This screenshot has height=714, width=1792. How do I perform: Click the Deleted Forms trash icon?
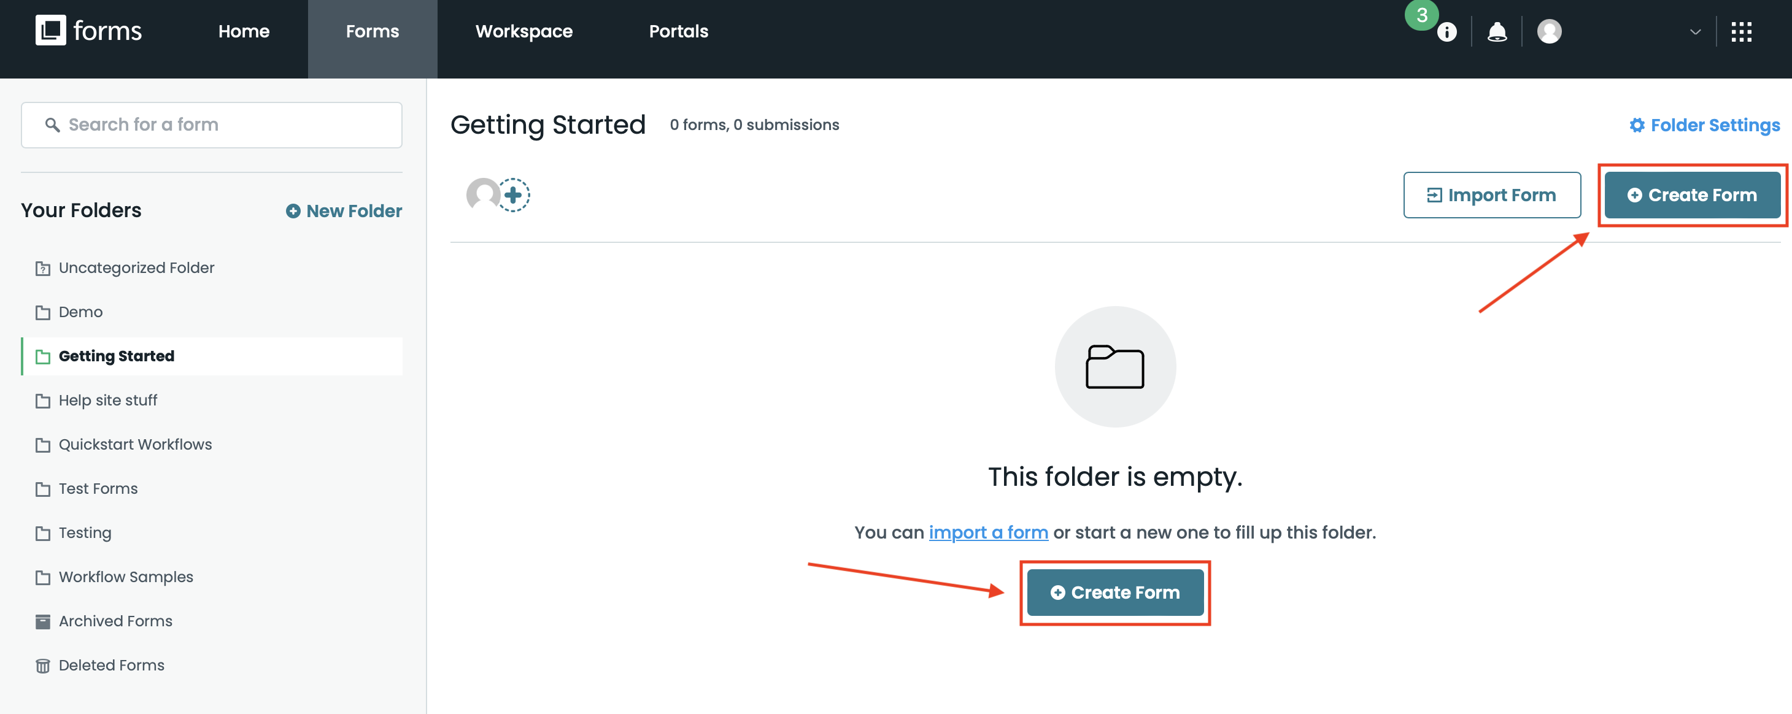pyautogui.click(x=43, y=666)
